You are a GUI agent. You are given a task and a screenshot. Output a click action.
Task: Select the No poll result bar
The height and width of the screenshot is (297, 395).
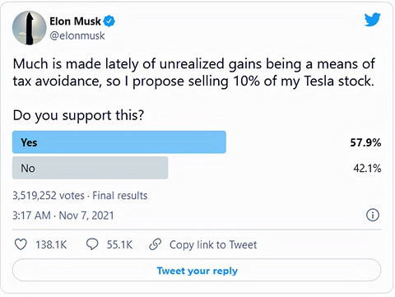pos(90,168)
